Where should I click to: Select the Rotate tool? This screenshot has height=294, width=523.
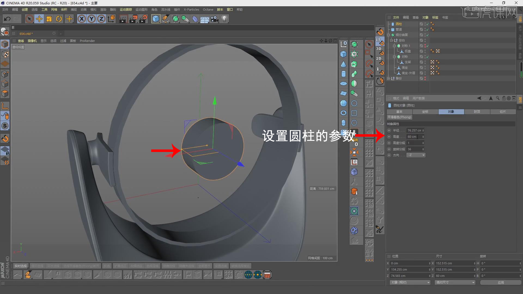tap(59, 19)
